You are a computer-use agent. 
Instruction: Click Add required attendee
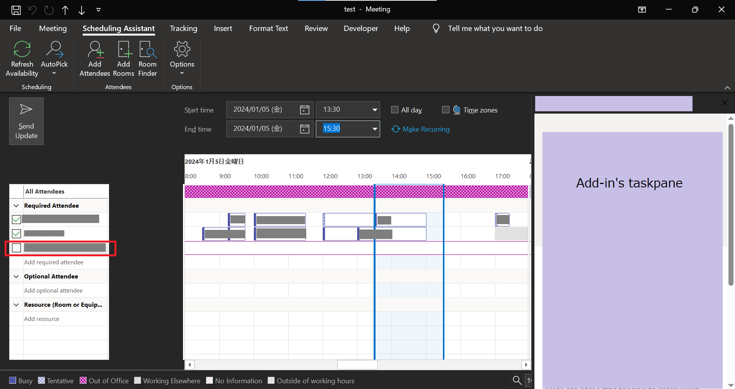coord(54,262)
